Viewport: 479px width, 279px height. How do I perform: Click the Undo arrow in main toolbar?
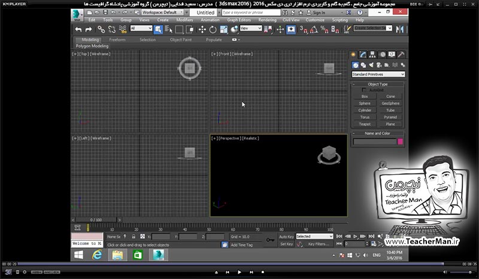(78, 29)
